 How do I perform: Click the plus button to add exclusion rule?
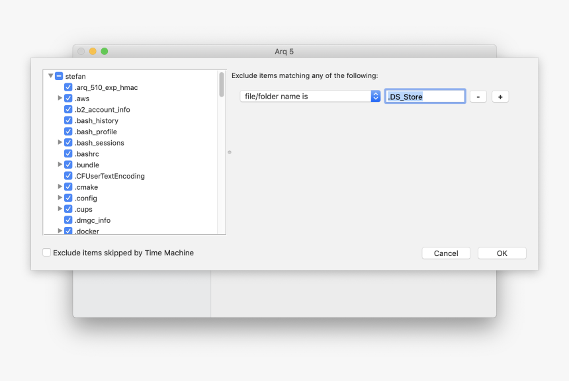click(500, 97)
